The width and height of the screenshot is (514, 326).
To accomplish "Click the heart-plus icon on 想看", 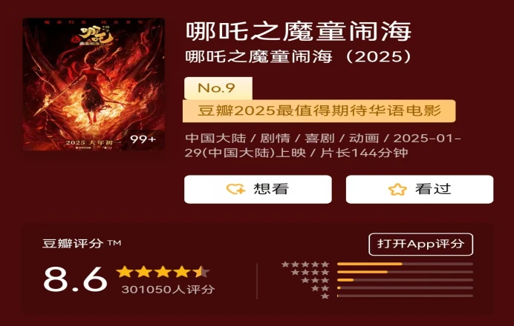I will [x=235, y=189].
